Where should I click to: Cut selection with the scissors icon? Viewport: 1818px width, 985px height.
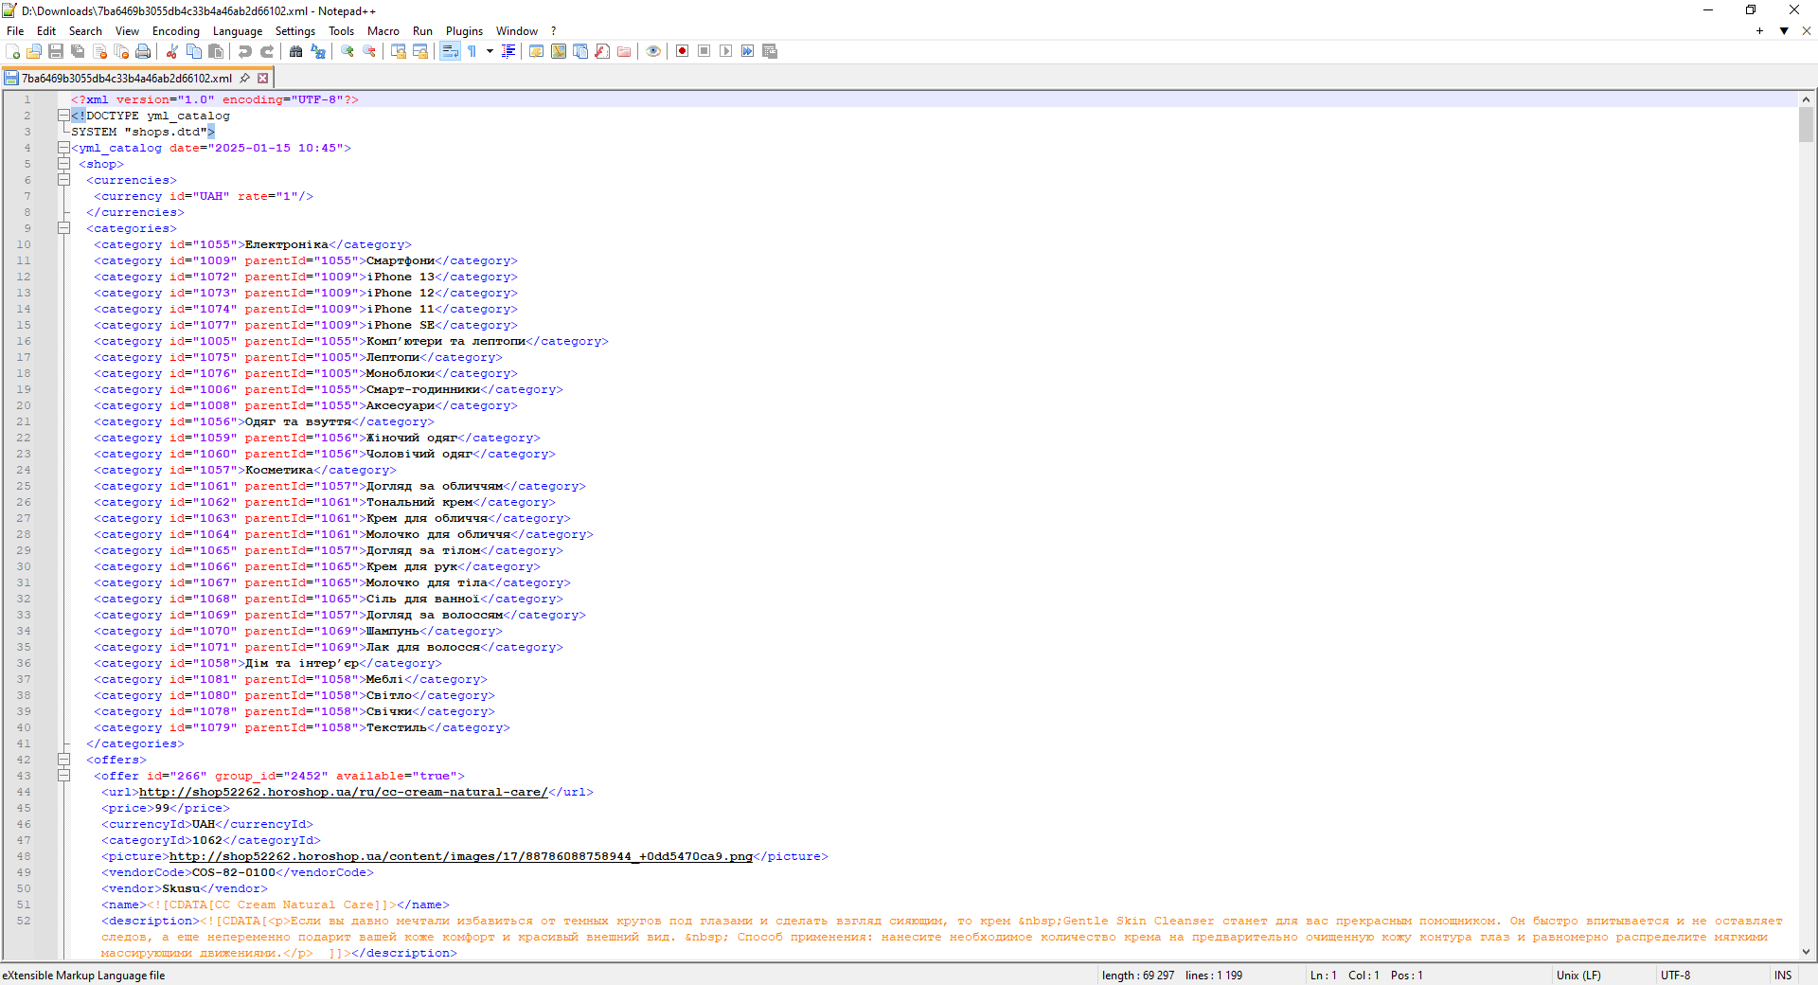click(x=172, y=51)
